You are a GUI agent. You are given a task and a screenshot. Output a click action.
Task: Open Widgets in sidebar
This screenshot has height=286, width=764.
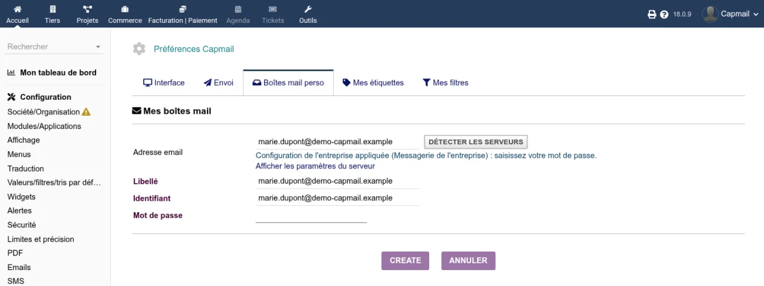[22, 196]
